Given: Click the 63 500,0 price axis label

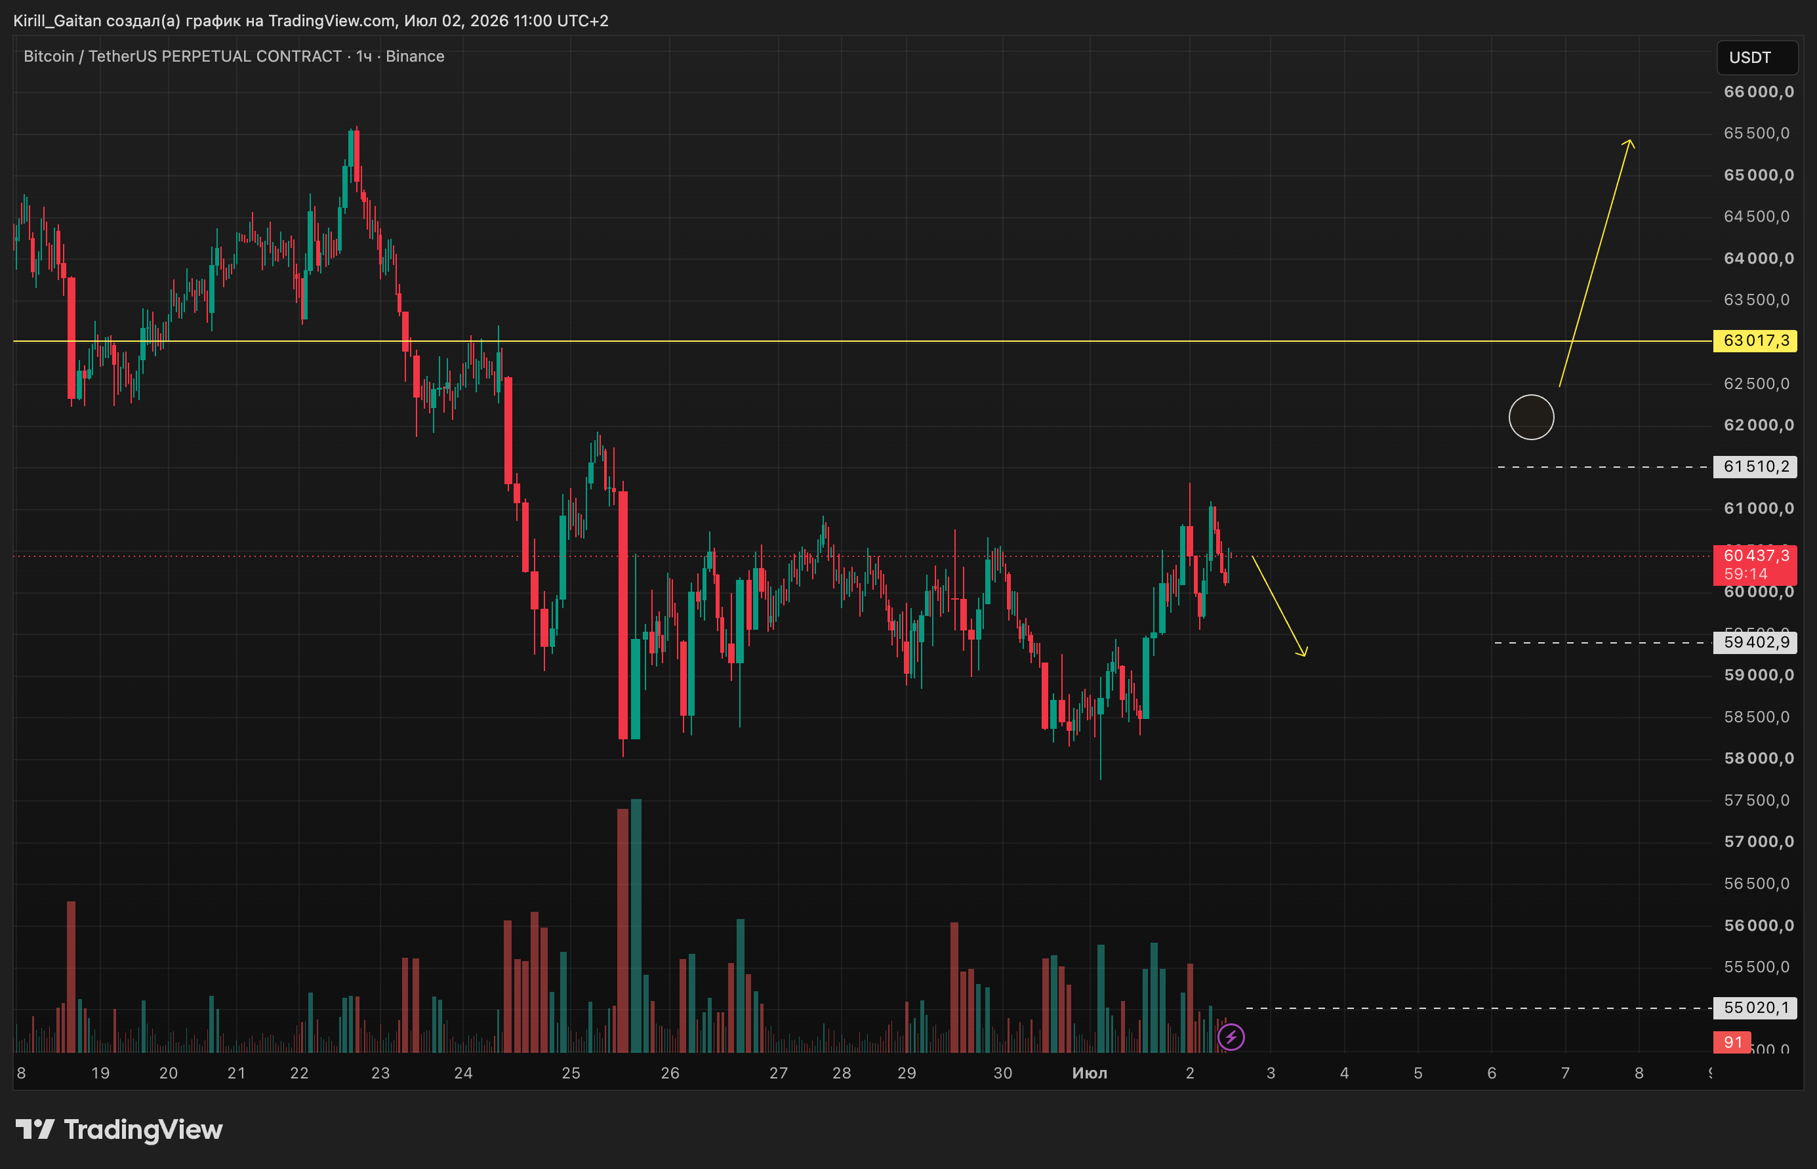Looking at the screenshot, I should (x=1756, y=300).
